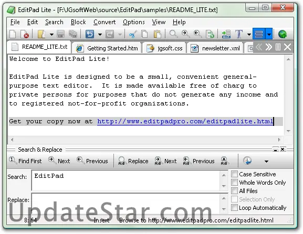Expand font dropdown arrow
The width and height of the screenshot is (303, 234).
[x=249, y=35]
